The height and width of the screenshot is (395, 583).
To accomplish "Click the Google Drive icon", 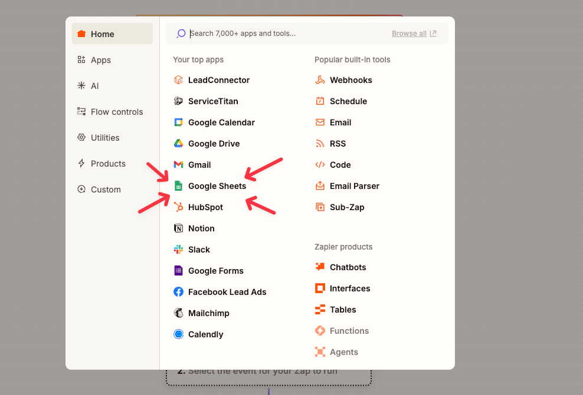I will click(x=178, y=143).
